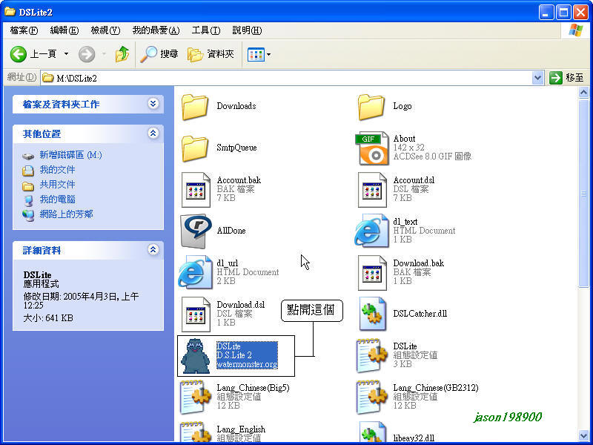593x445 pixels.
Task: Click the Forward arrow toolbar button
Action: pyautogui.click(x=87, y=54)
